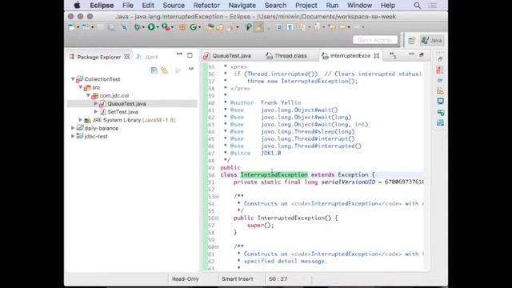
Task: Open the Run configurations dropdown arrow
Action: pyautogui.click(x=158, y=27)
